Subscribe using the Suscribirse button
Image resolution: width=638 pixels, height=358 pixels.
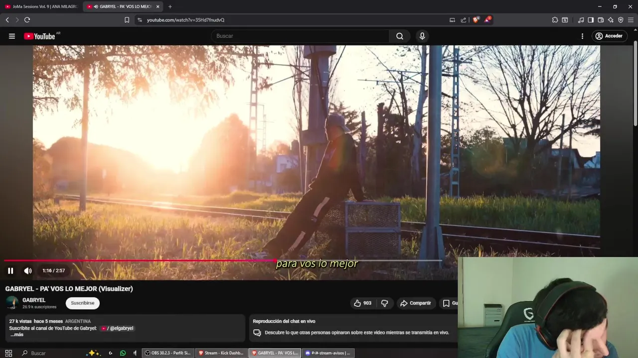[x=83, y=303]
